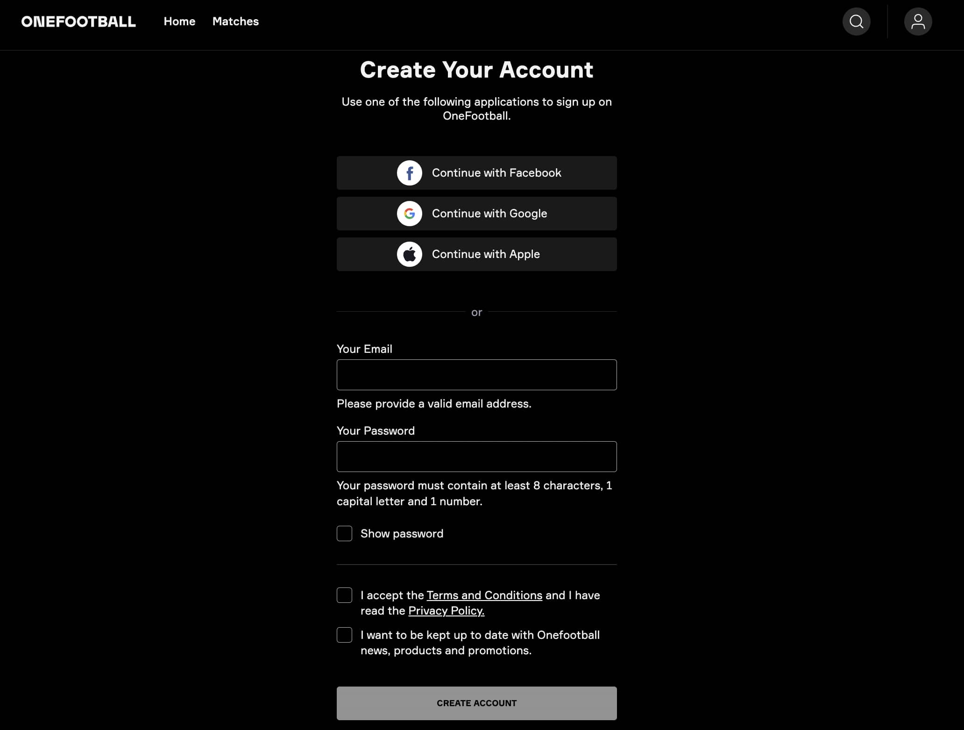Viewport: 964px width, 730px height.
Task: Check the news and promotions opt-in box
Action: click(x=344, y=635)
